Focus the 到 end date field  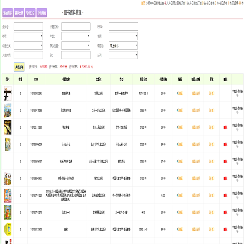coord(76,55)
